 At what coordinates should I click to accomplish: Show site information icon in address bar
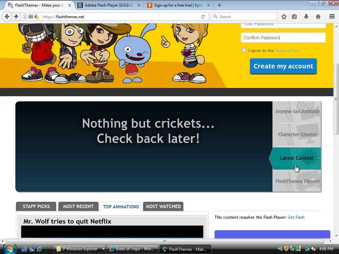(25, 17)
